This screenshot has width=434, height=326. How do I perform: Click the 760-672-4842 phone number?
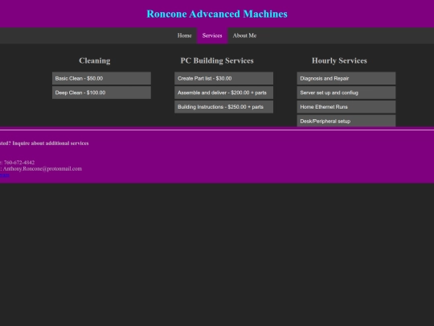coord(19,163)
